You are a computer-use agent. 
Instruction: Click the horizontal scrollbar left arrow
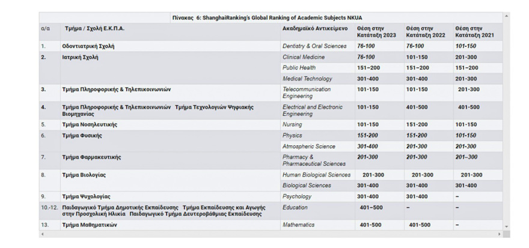click(41, 234)
